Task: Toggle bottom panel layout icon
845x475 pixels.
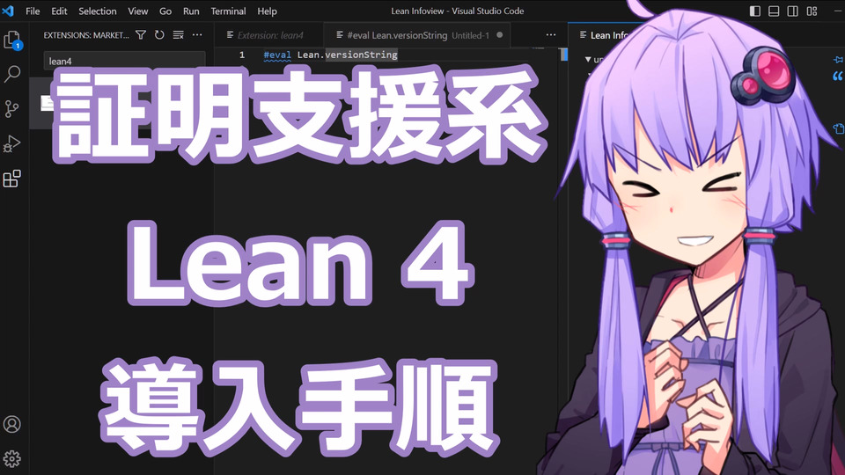Action: tap(774, 11)
